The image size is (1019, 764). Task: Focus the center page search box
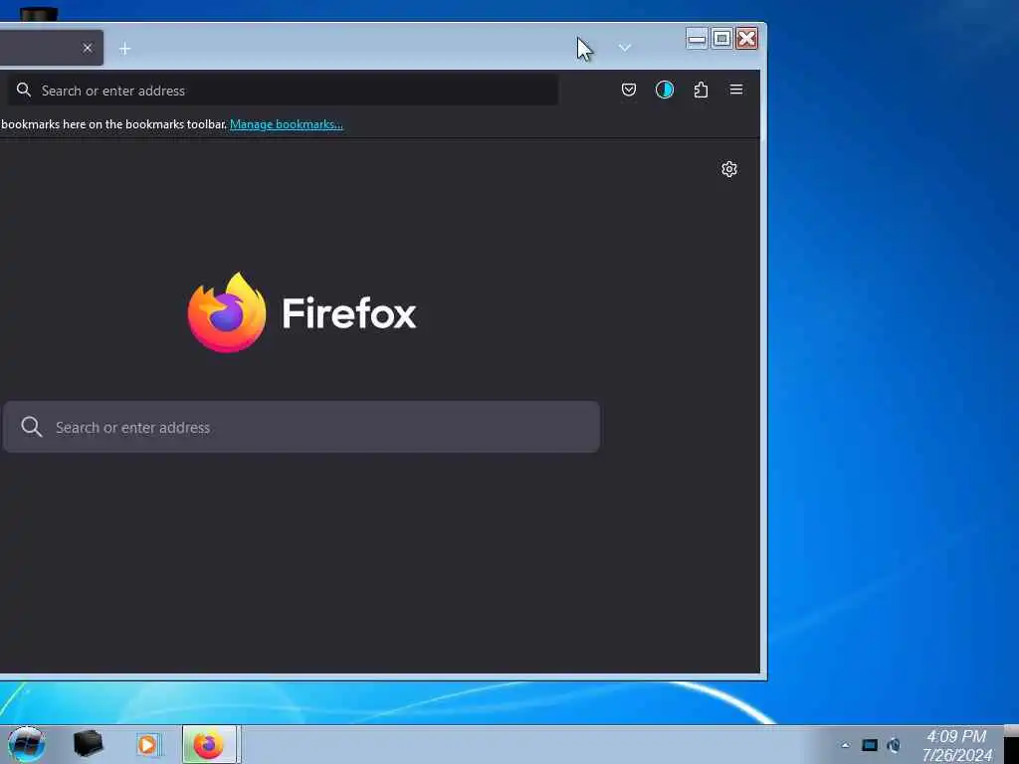point(302,427)
